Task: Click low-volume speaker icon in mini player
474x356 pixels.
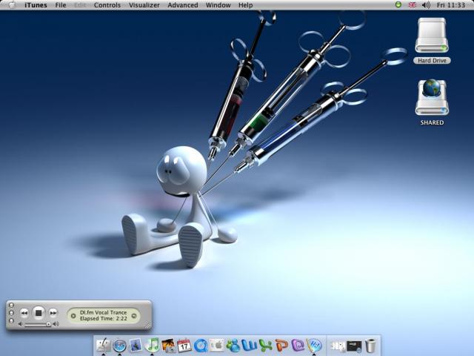Action: click(21, 324)
